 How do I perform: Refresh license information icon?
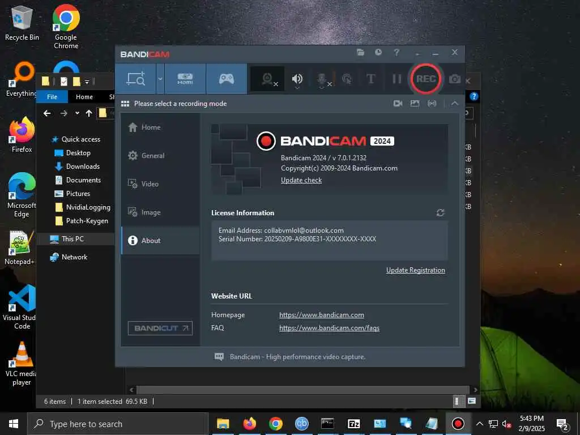(440, 213)
